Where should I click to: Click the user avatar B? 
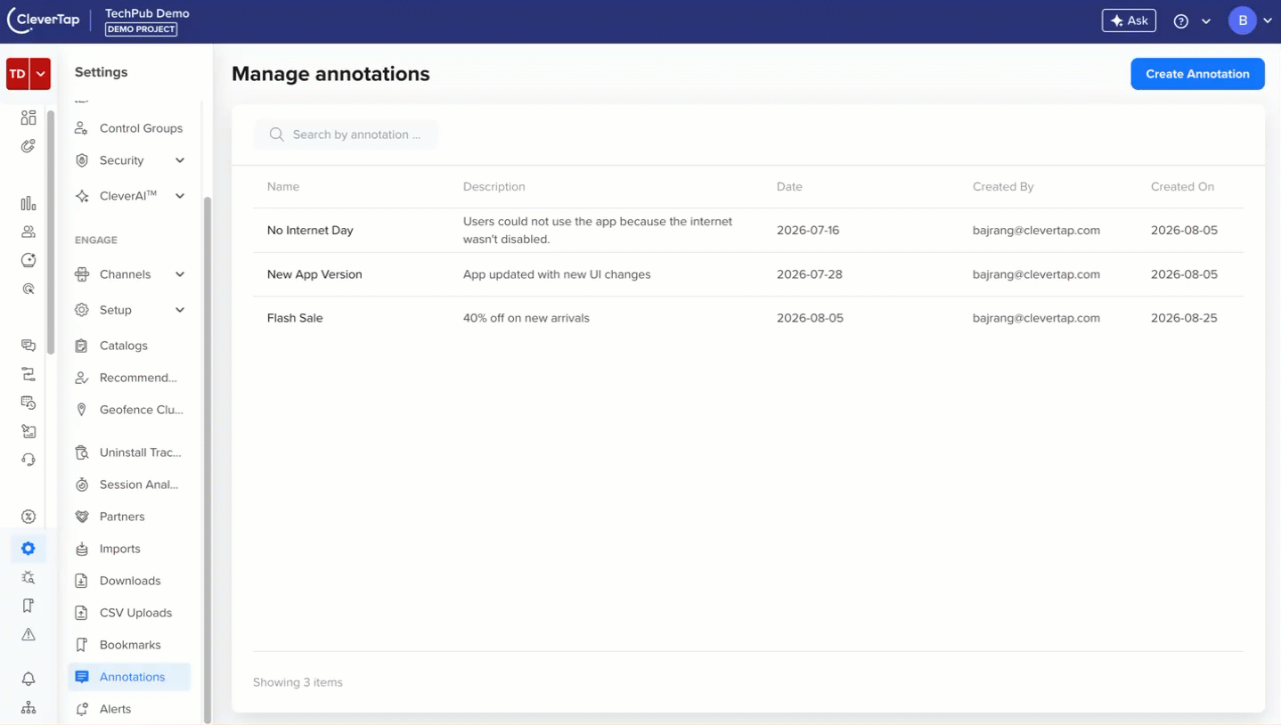(x=1243, y=20)
